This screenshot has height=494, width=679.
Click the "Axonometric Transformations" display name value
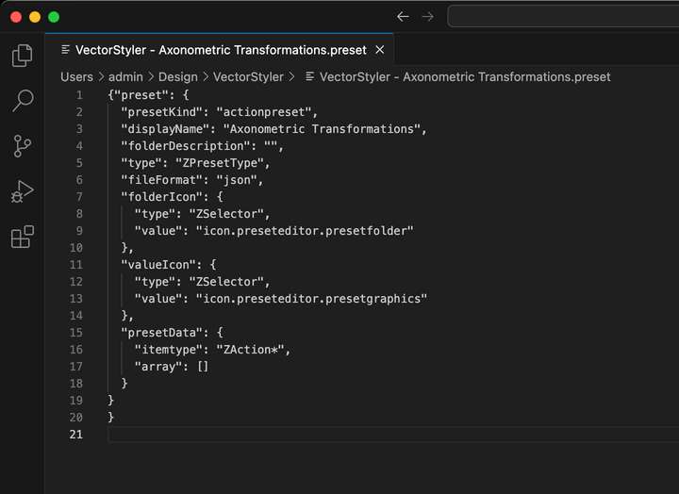[x=322, y=129]
